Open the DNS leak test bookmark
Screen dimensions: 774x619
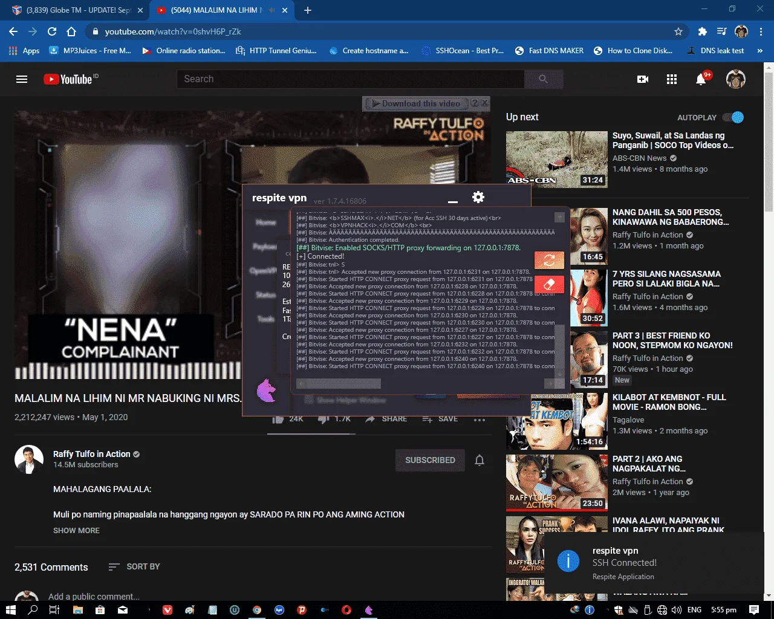(x=715, y=51)
